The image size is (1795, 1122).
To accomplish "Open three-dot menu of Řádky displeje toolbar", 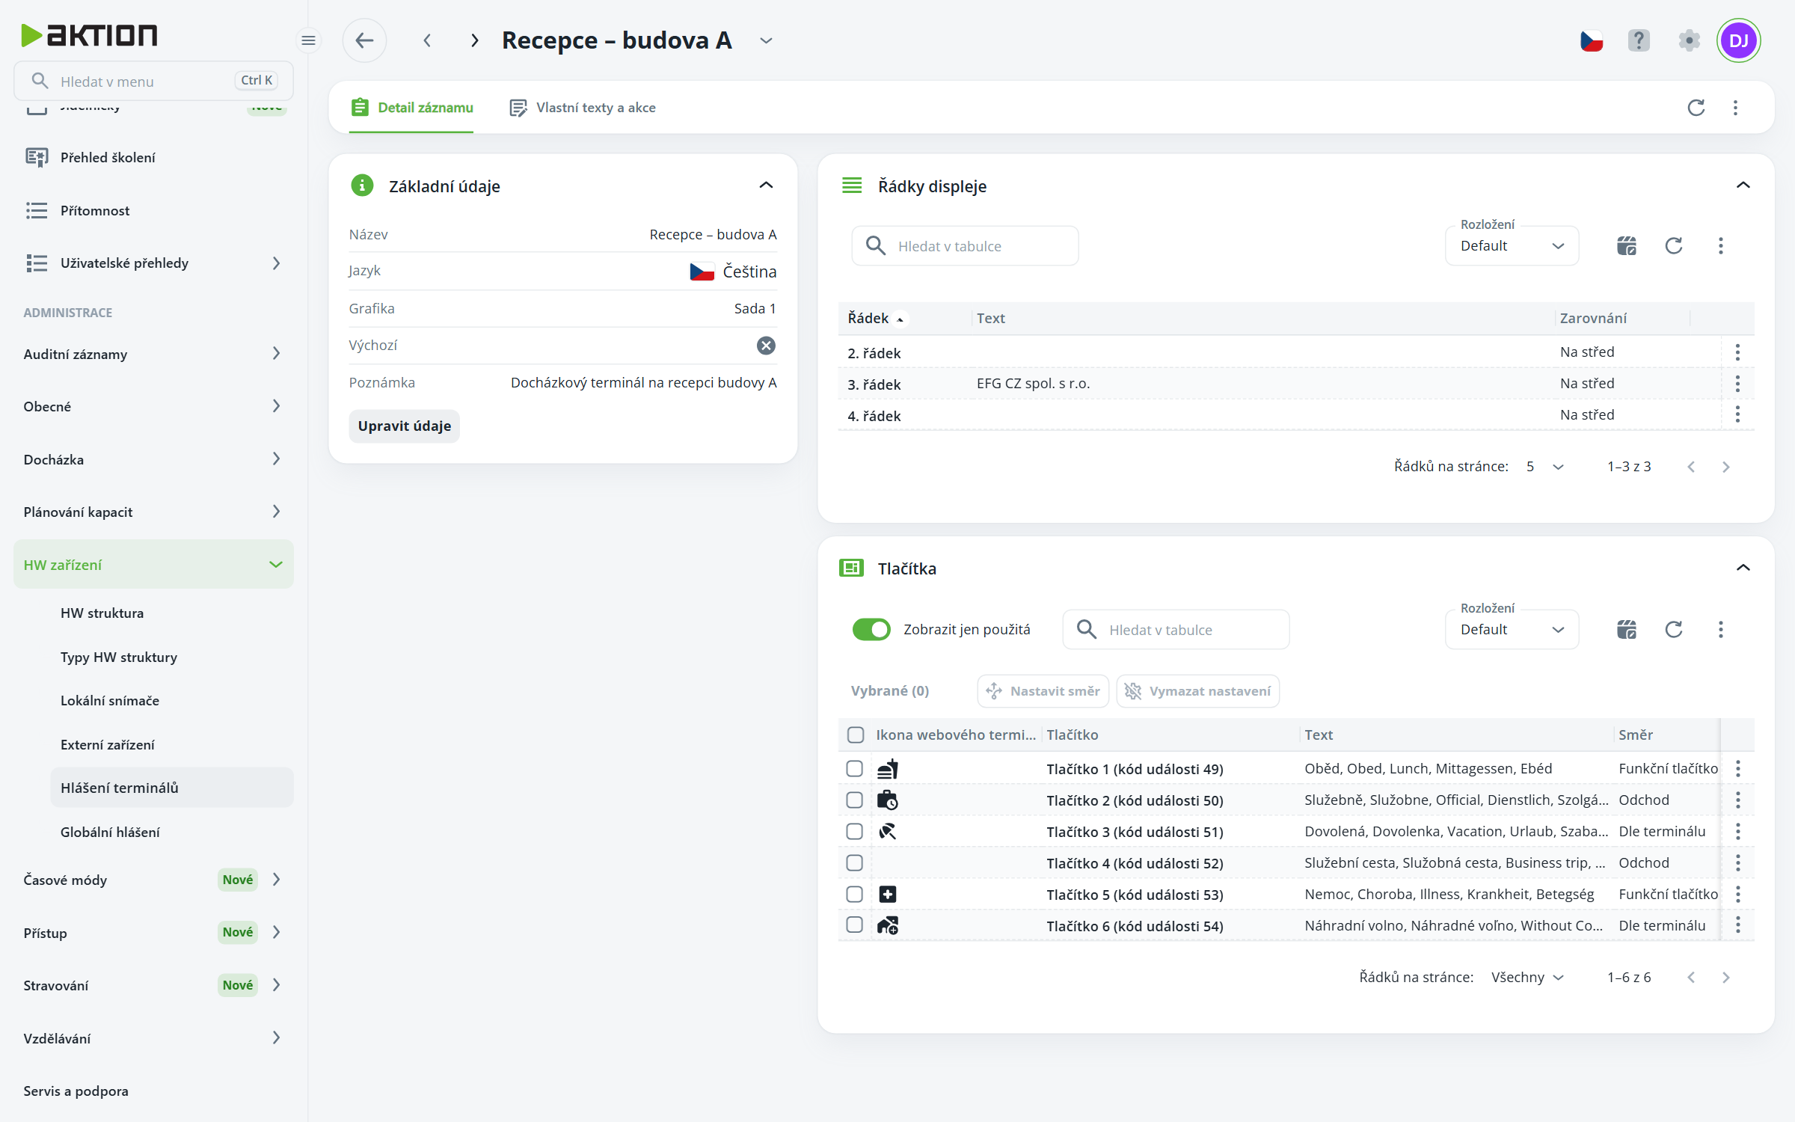I will point(1721,246).
